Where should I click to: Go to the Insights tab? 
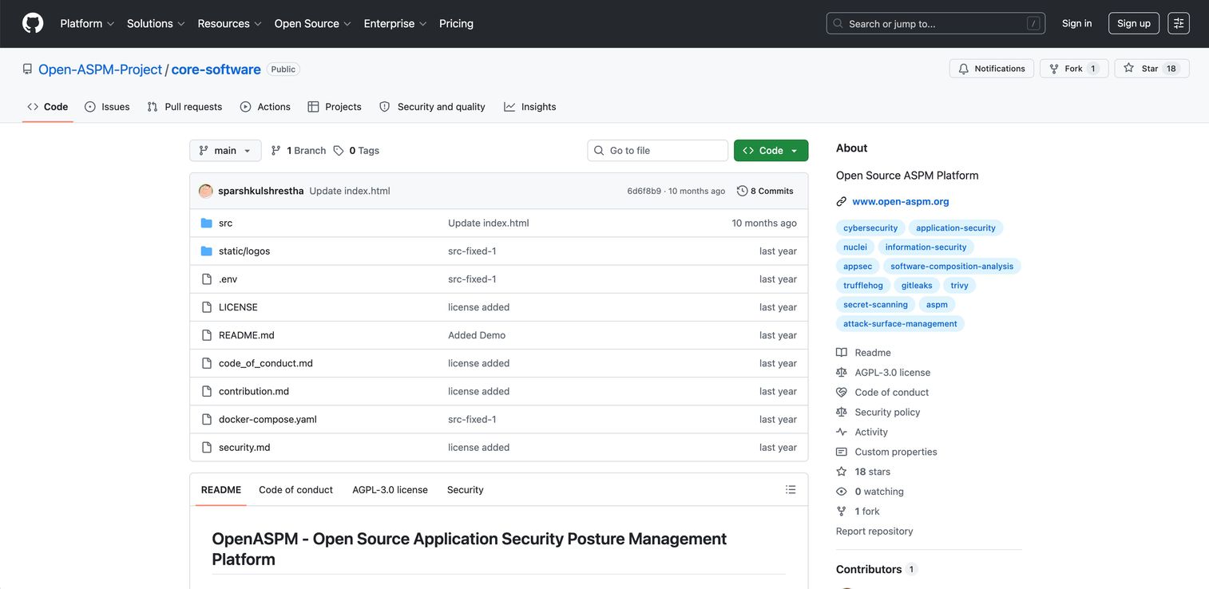(x=530, y=106)
